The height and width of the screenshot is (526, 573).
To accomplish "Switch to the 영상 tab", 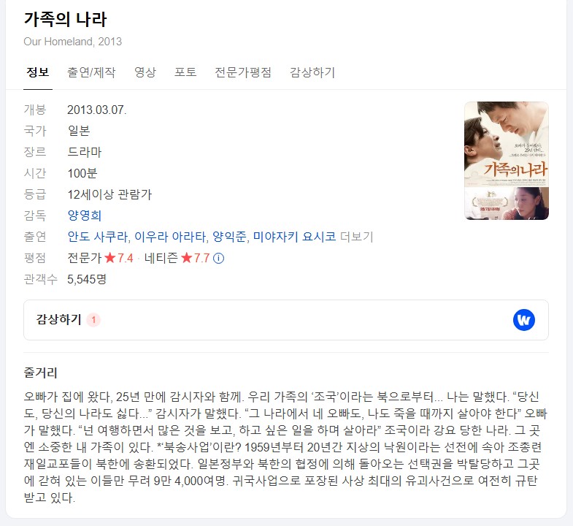I will [145, 72].
